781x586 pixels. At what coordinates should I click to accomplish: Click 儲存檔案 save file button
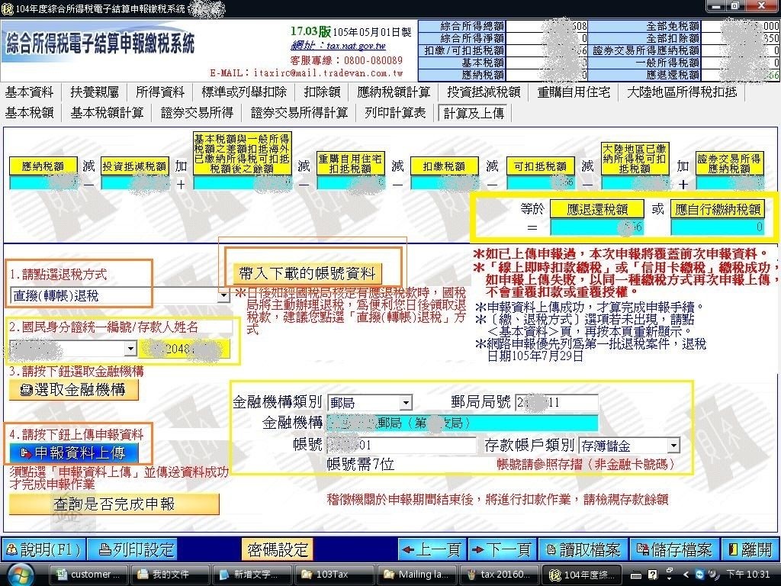tap(675, 549)
